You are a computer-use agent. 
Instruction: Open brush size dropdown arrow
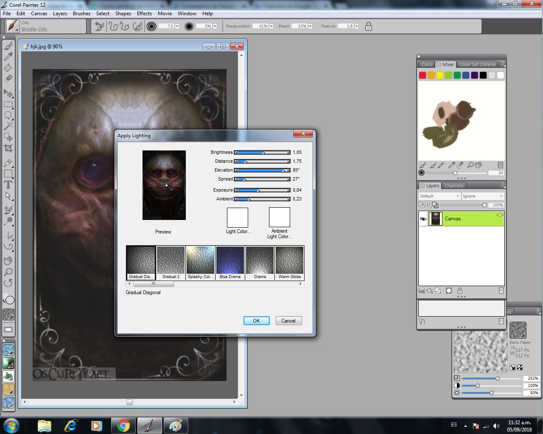177,26
